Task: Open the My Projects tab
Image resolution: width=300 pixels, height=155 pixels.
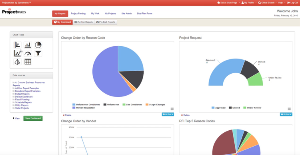Action: point(110,14)
